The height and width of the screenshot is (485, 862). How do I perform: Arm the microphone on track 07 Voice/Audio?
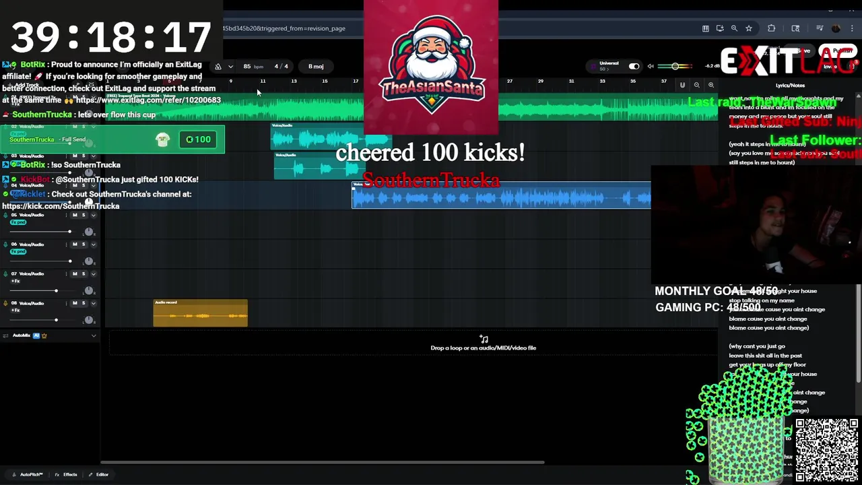5,274
